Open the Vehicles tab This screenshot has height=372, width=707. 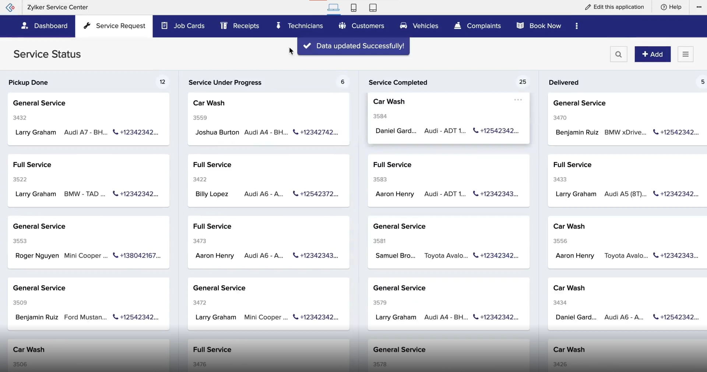[419, 26]
